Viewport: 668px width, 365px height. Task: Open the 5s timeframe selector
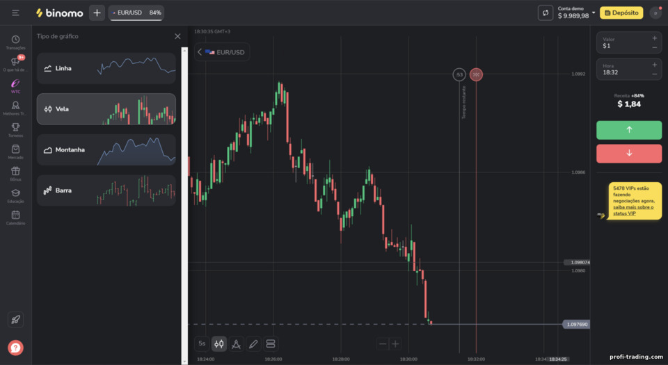pos(202,343)
